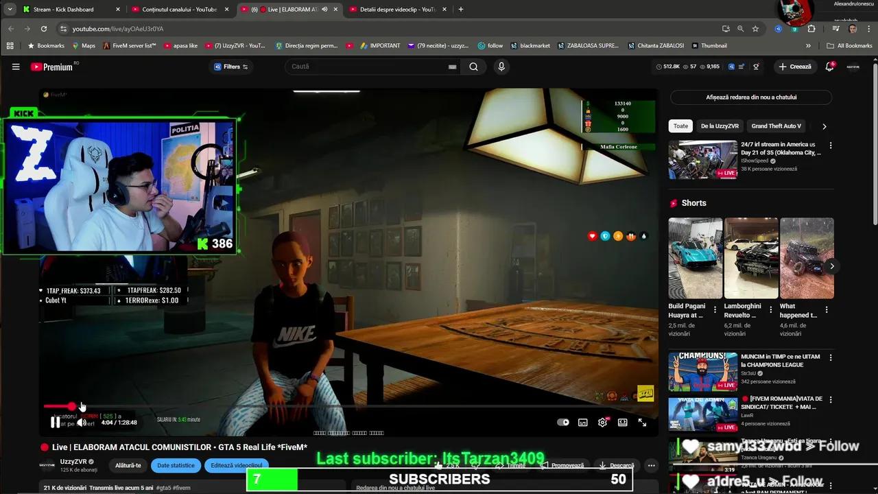The height and width of the screenshot is (494, 878).
Task: Click Afișează redarea din nou a chatului
Action: pyautogui.click(x=751, y=97)
